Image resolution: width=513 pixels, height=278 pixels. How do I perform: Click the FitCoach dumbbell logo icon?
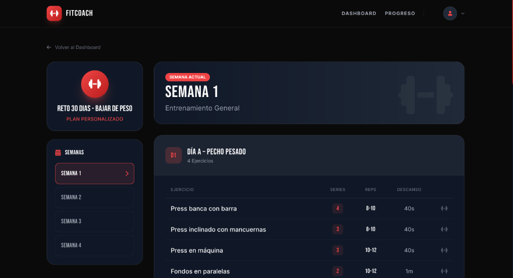click(x=54, y=13)
